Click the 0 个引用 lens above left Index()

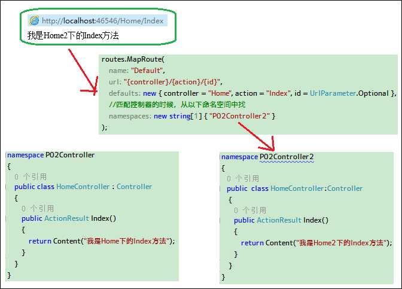click(38, 208)
